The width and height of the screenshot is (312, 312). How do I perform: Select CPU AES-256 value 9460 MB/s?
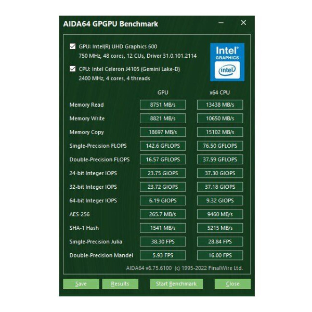click(220, 214)
